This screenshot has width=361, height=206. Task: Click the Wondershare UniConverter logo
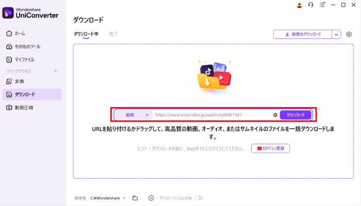(x=30, y=13)
